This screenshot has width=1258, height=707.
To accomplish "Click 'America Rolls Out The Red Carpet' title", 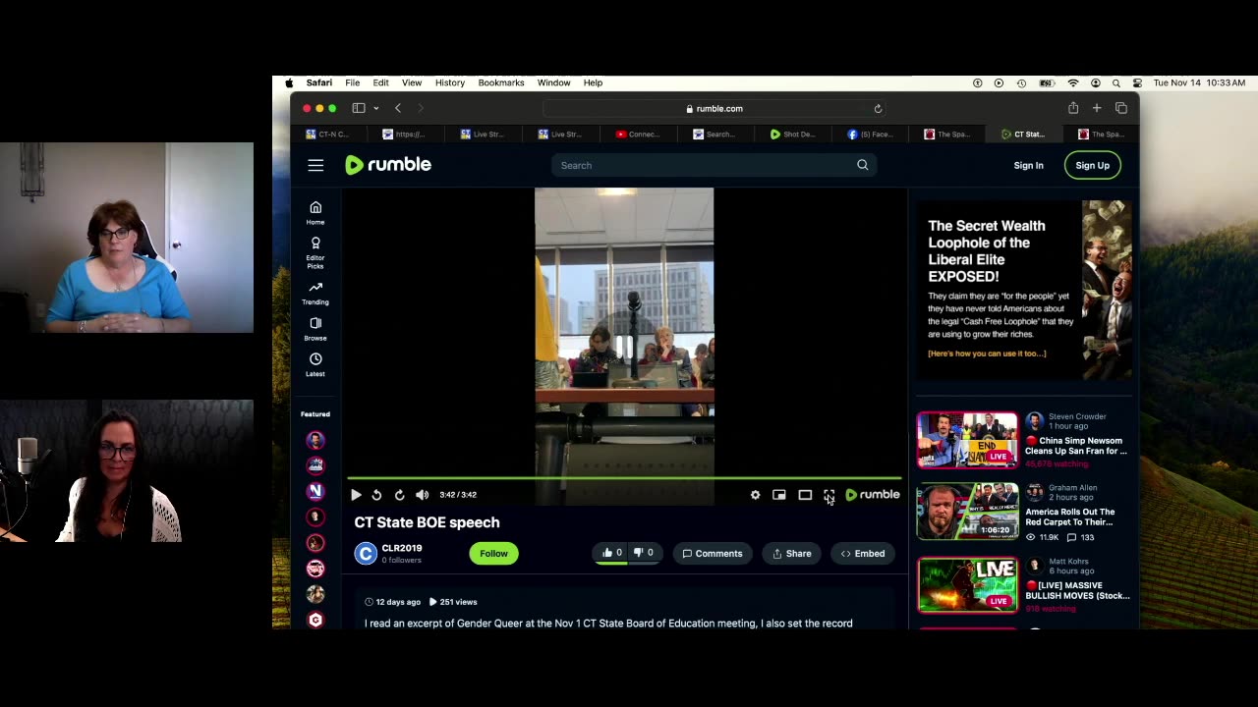I will tap(1070, 517).
